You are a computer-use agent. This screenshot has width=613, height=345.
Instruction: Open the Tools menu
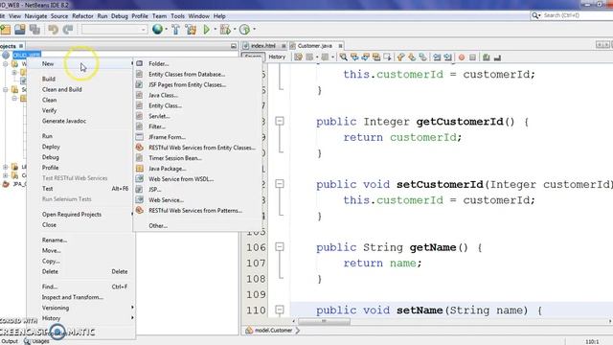coord(177,16)
